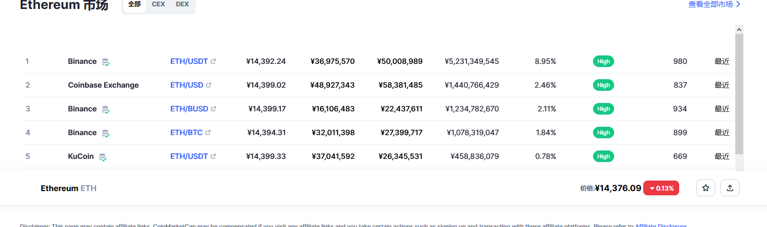Click verified reserve icon beside Binance in row 1
This screenshot has height=227, width=767.
(106, 62)
